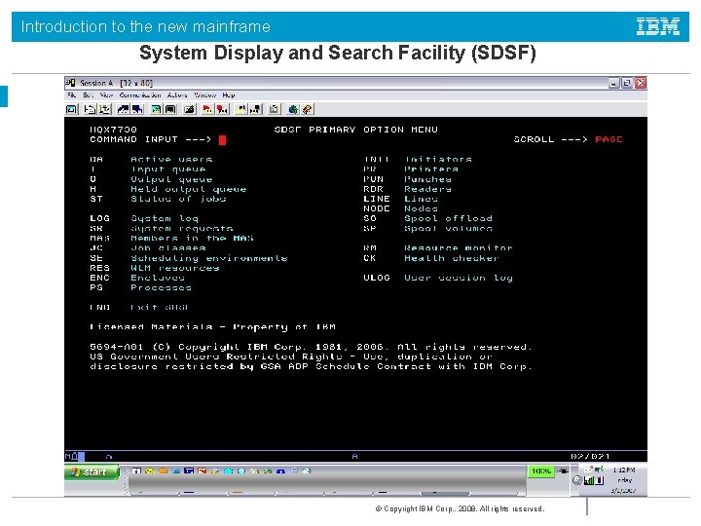Screen dimensions: 701x526
Task: Click the H Held output queue option
Action: click(x=168, y=189)
